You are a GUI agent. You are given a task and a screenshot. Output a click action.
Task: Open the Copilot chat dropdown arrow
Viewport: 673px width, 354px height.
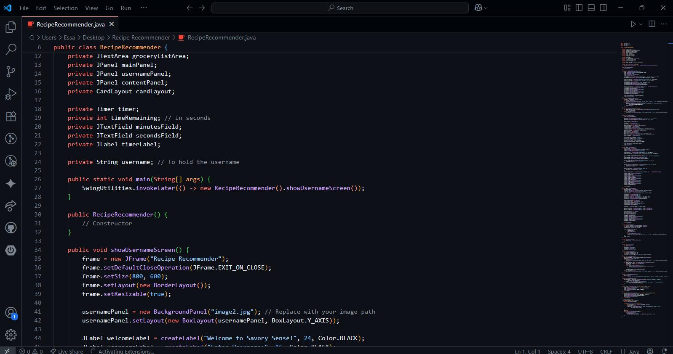tap(486, 8)
